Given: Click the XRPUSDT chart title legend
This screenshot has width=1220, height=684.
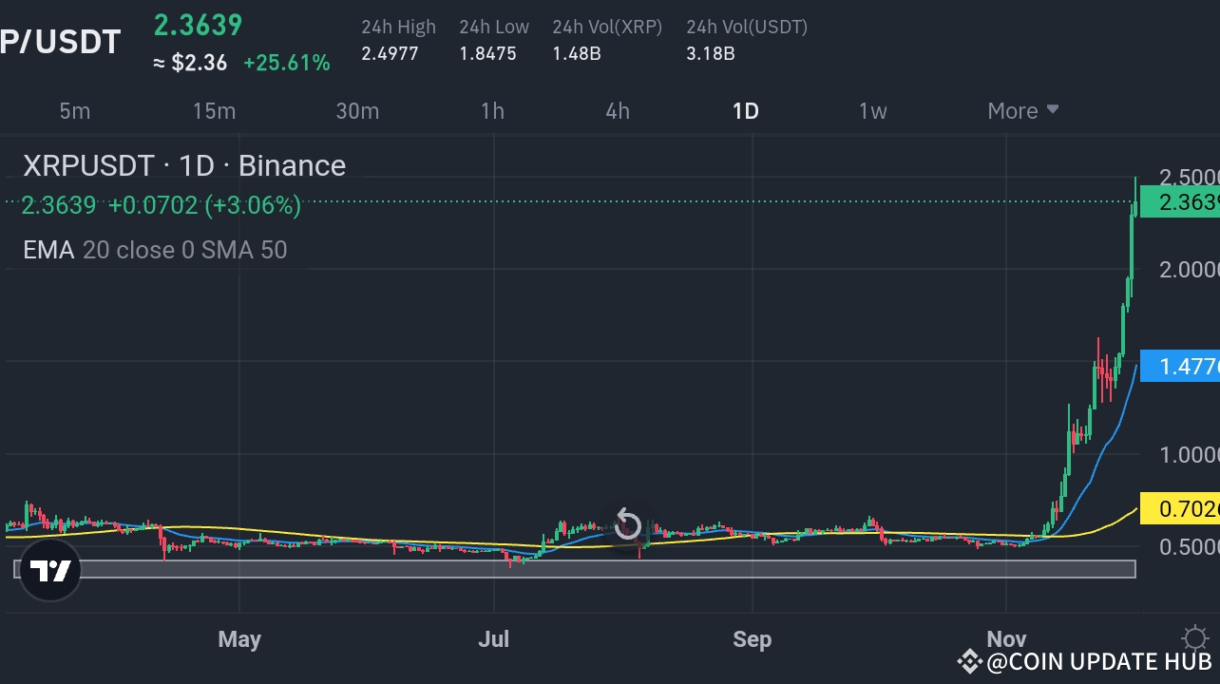Looking at the screenshot, I should pos(183,165).
